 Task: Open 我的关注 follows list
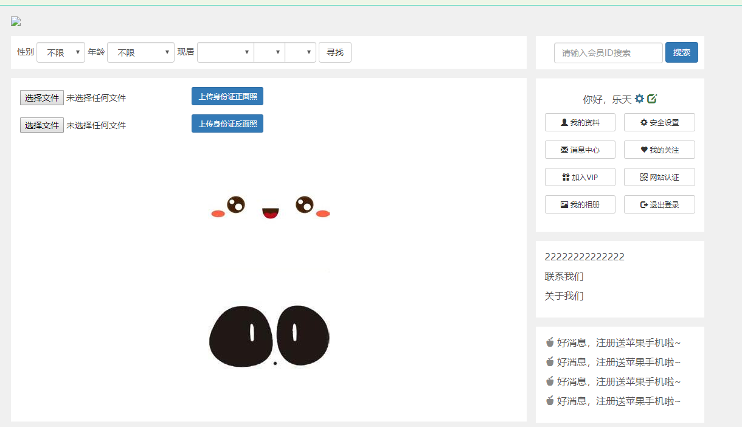659,150
